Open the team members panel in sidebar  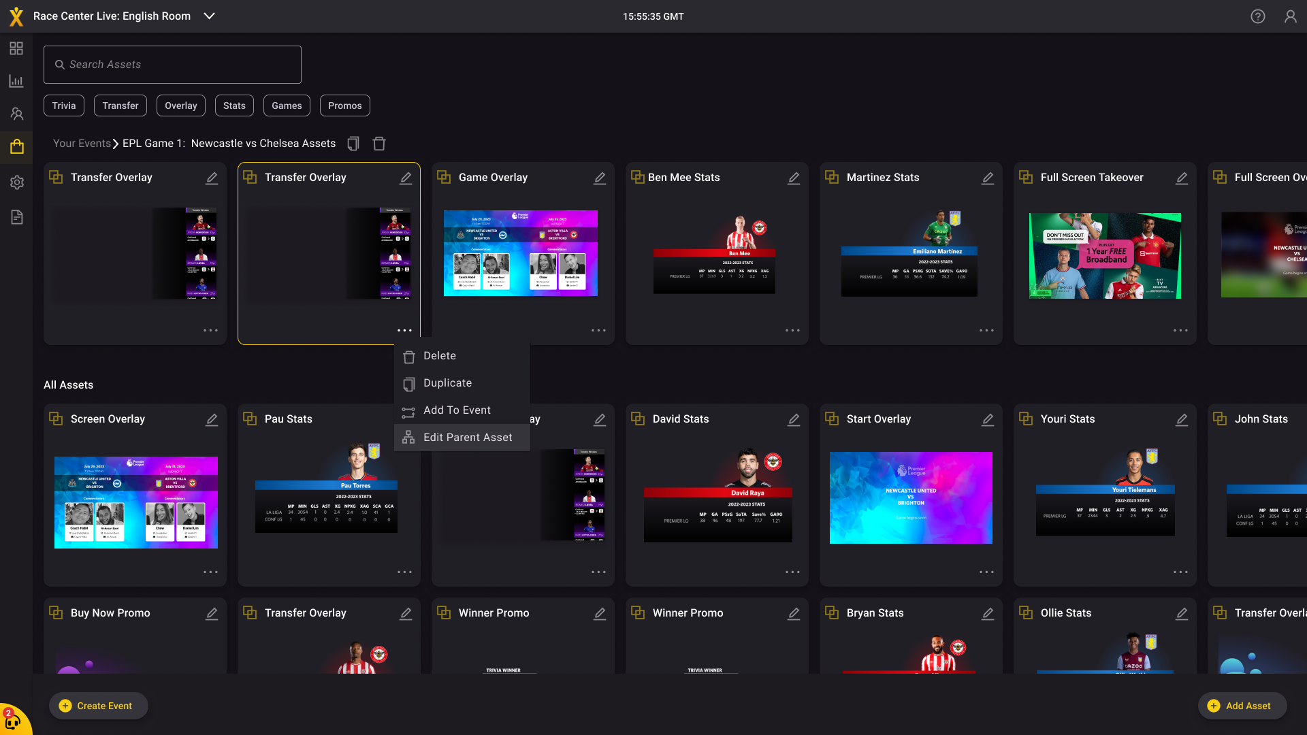coord(16,114)
